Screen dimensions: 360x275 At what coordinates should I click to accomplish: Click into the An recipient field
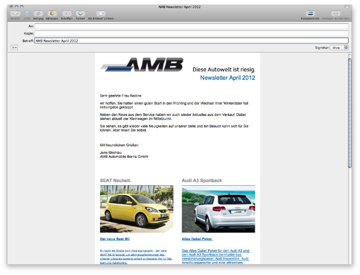pyautogui.click(x=191, y=26)
